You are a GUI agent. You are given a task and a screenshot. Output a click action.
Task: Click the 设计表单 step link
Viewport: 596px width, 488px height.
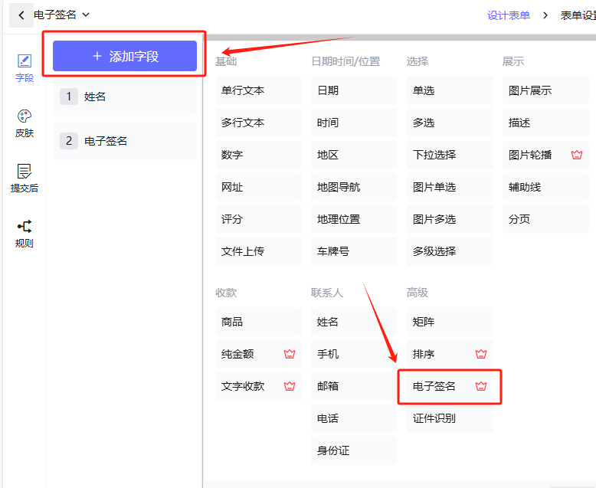509,15
